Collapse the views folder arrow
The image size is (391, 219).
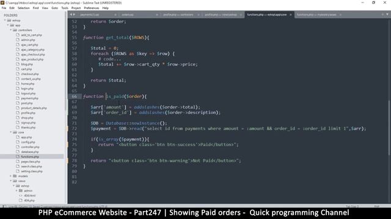[11, 181]
